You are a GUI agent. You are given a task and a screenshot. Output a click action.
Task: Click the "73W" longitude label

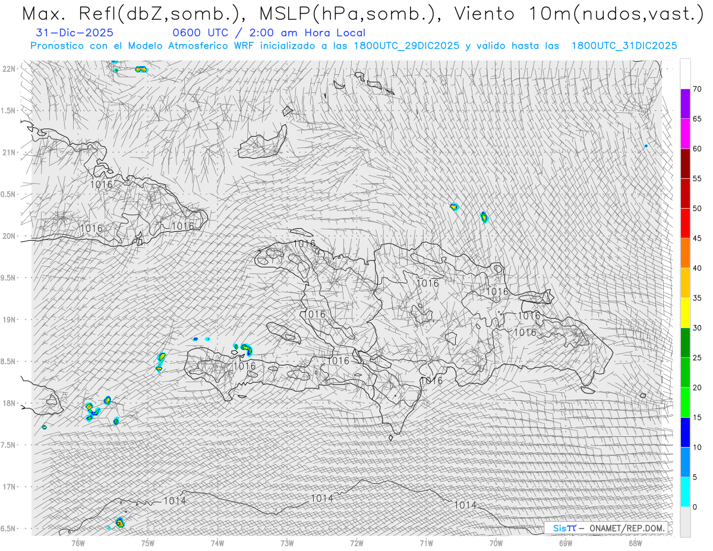(x=287, y=543)
